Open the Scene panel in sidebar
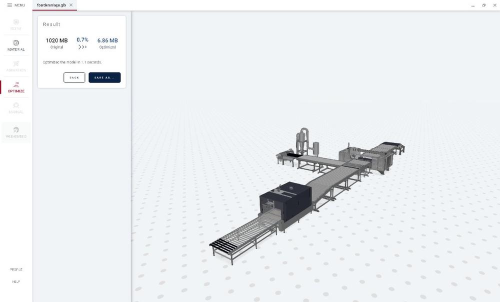The image size is (500, 302). pyautogui.click(x=16, y=24)
